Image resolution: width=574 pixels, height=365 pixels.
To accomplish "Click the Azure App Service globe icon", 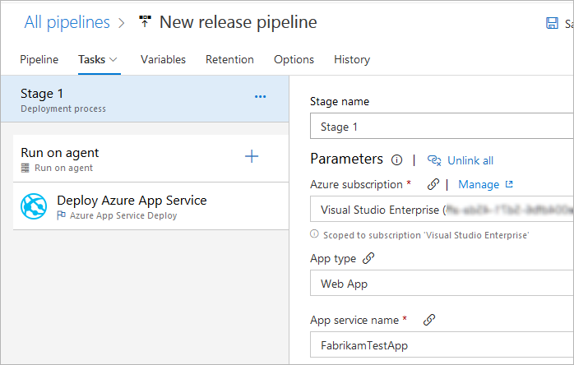I will (35, 207).
